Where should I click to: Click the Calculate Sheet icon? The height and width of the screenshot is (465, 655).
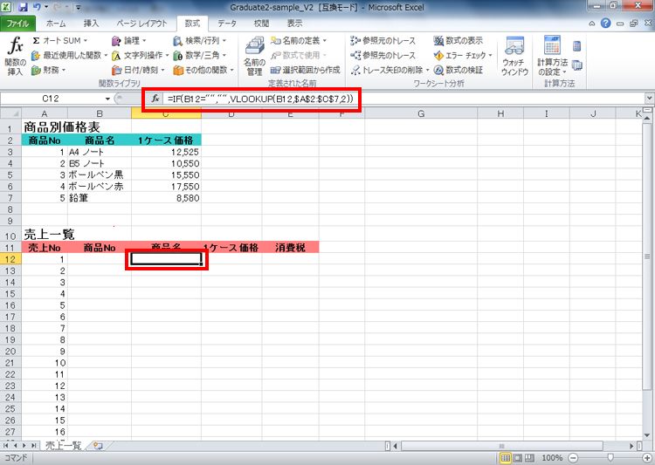(577, 65)
